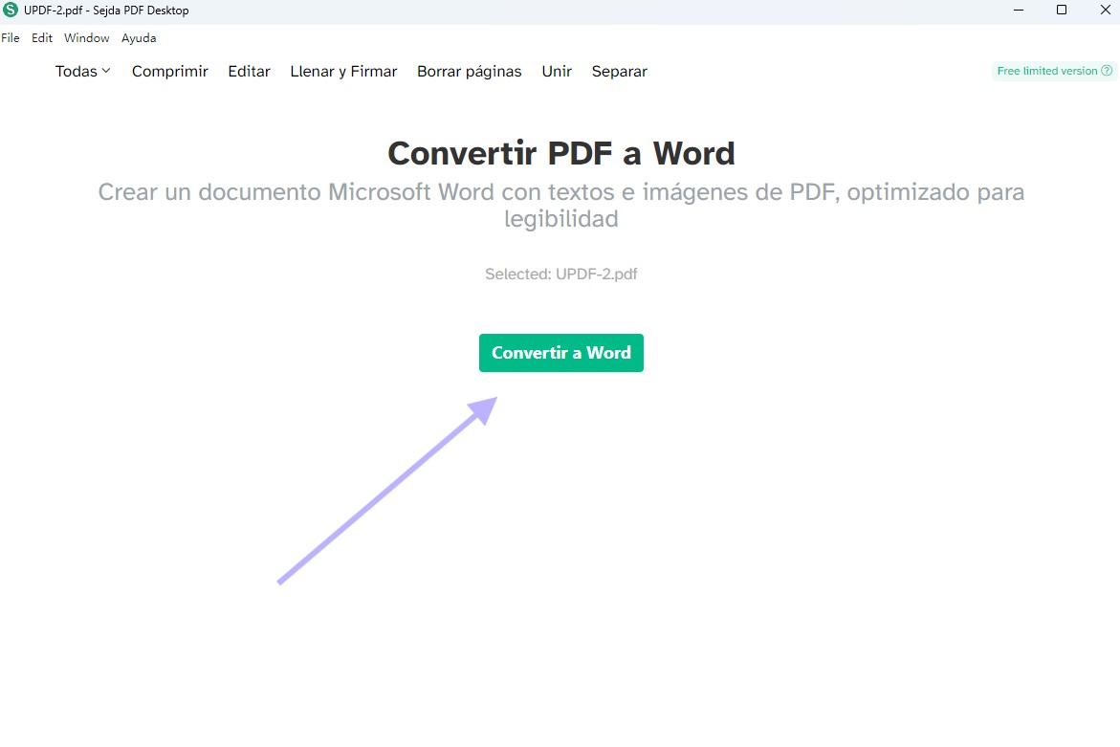The height and width of the screenshot is (747, 1120).
Task: Click the Free limited version badge
Action: pyautogui.click(x=1054, y=71)
